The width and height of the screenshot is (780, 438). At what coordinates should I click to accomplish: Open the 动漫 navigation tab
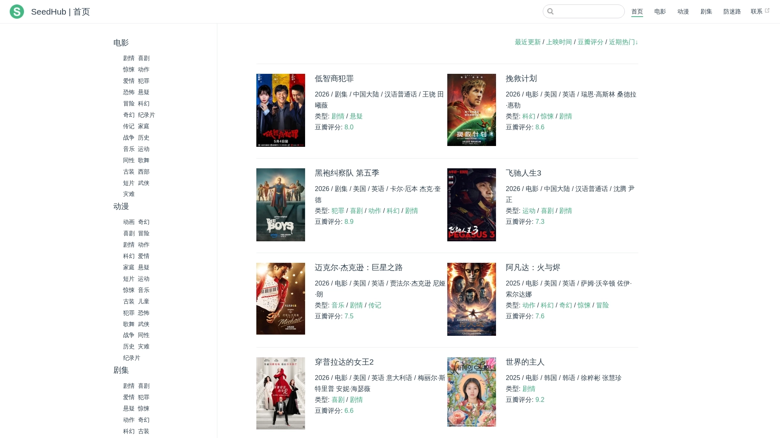683,11
